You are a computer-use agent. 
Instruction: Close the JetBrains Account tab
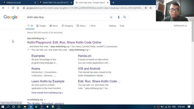tap(35, 3)
